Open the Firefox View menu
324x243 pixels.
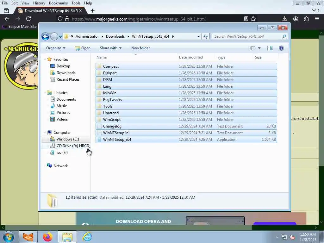click(x=25, y=3)
